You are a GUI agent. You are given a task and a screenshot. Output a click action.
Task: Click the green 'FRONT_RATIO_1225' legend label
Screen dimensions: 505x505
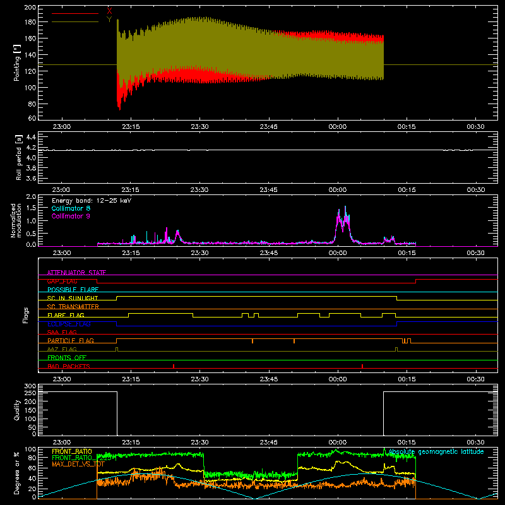81,458
